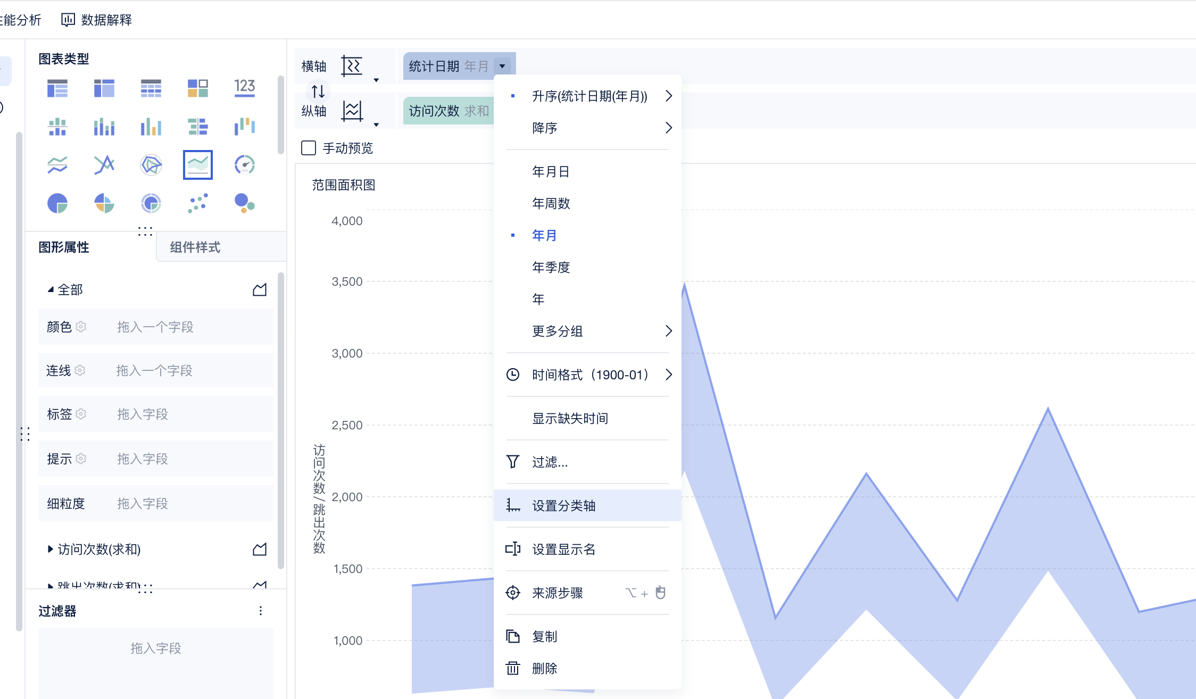Collapse the 全部 properties section
Viewport: 1196px width, 699px height.
click(51, 290)
